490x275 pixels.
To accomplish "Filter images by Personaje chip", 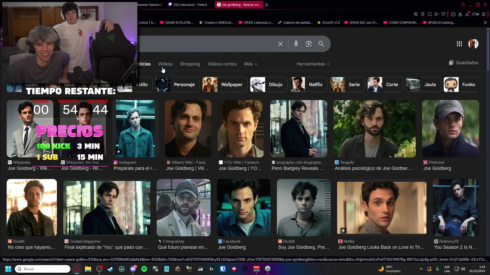I will coord(177,84).
